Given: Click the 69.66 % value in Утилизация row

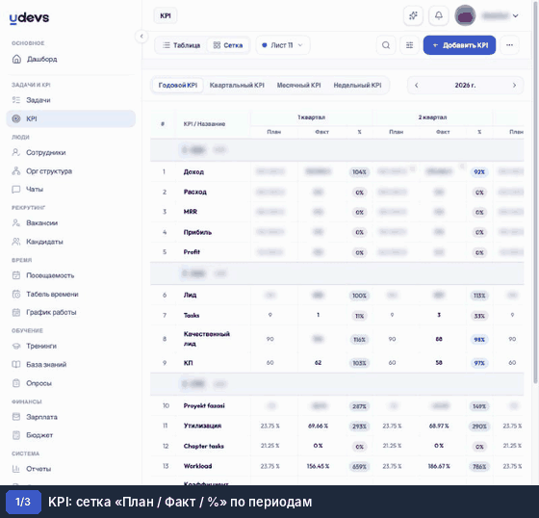Looking at the screenshot, I should tap(318, 426).
